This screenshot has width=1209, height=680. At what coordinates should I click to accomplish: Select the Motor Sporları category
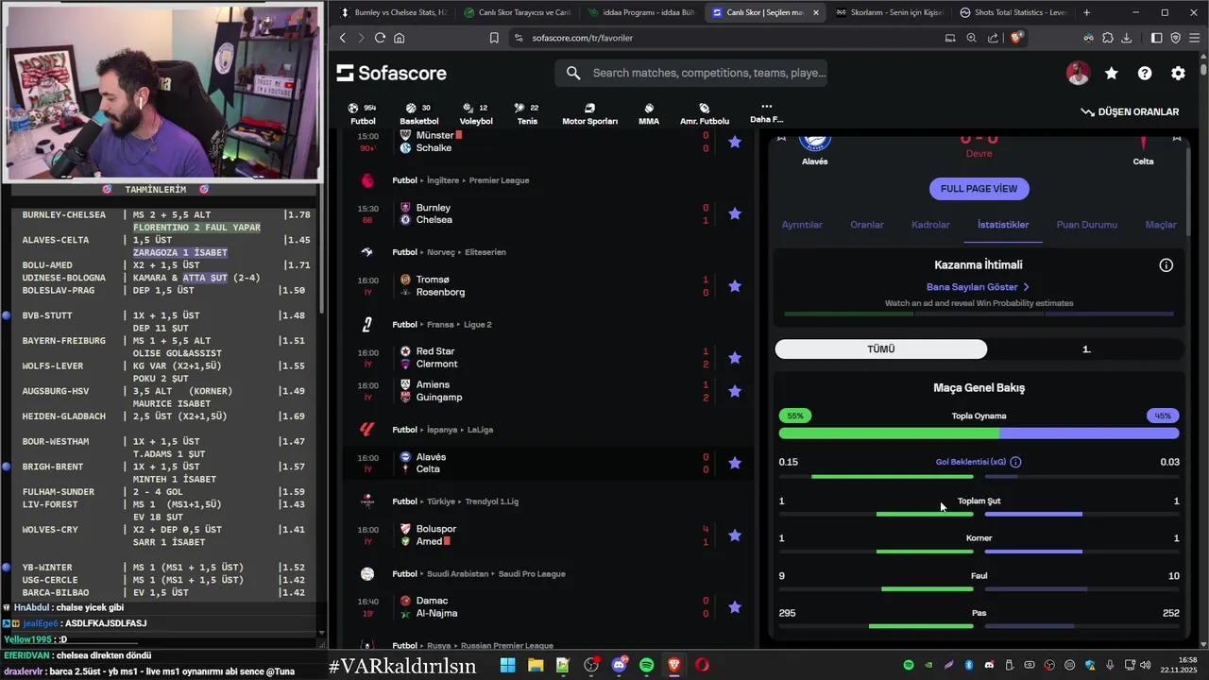[589, 113]
